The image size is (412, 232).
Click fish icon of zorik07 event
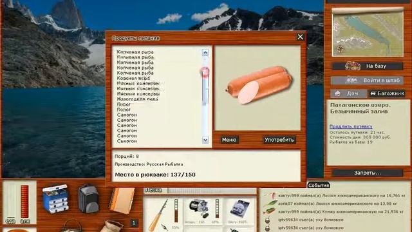pos(270,204)
